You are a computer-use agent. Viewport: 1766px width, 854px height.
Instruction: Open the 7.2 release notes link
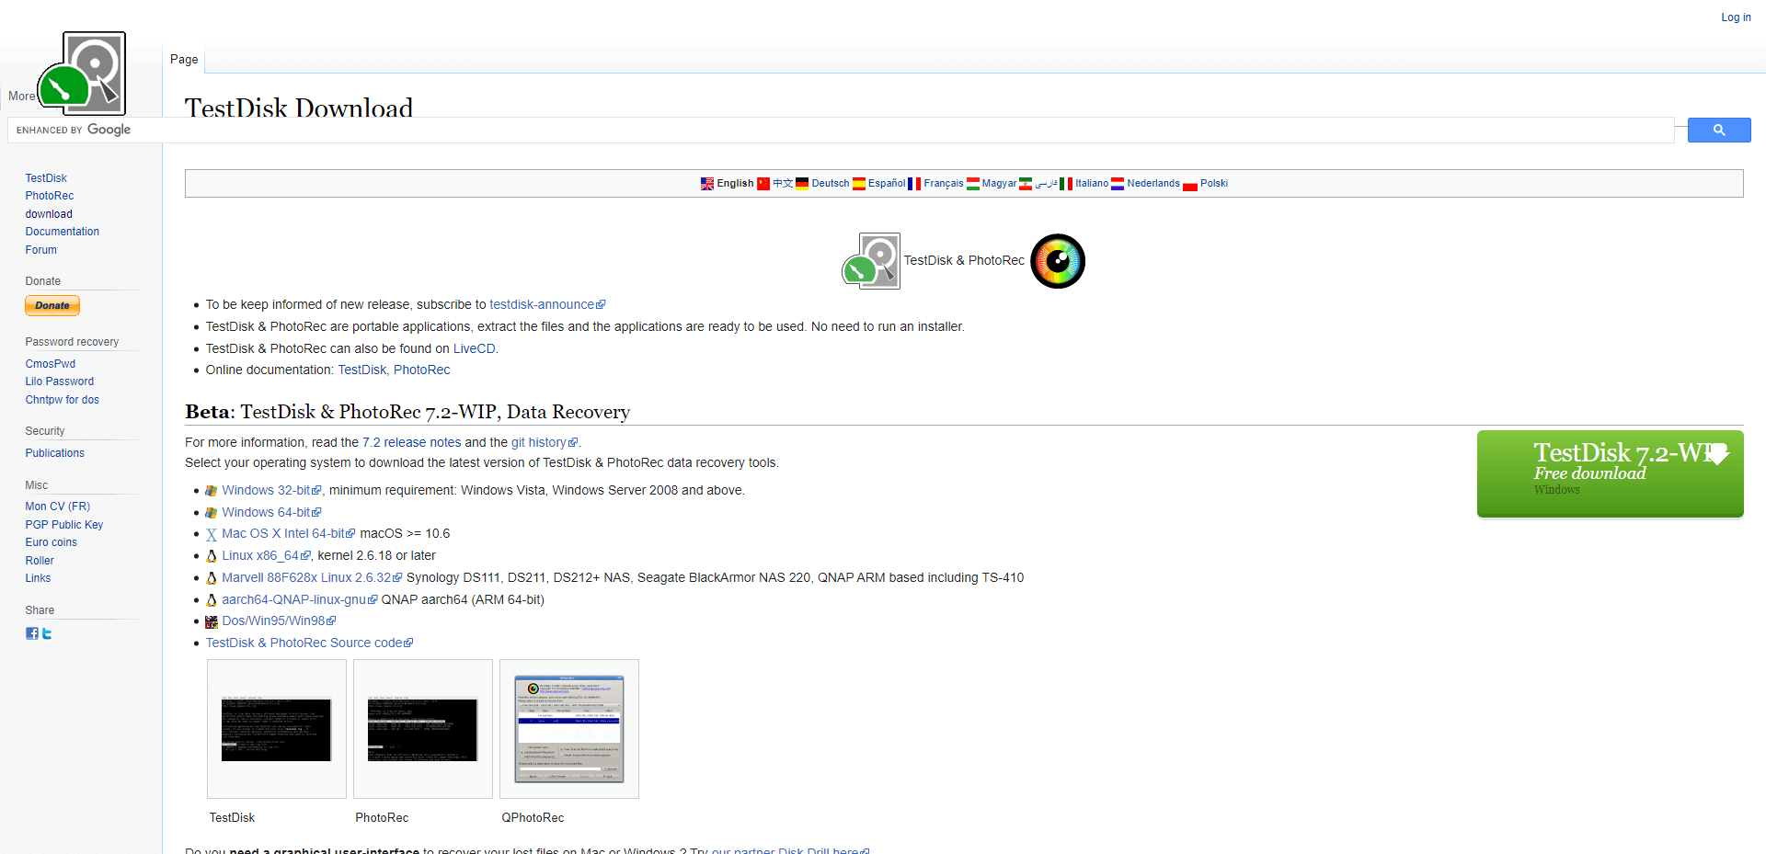[x=409, y=441]
